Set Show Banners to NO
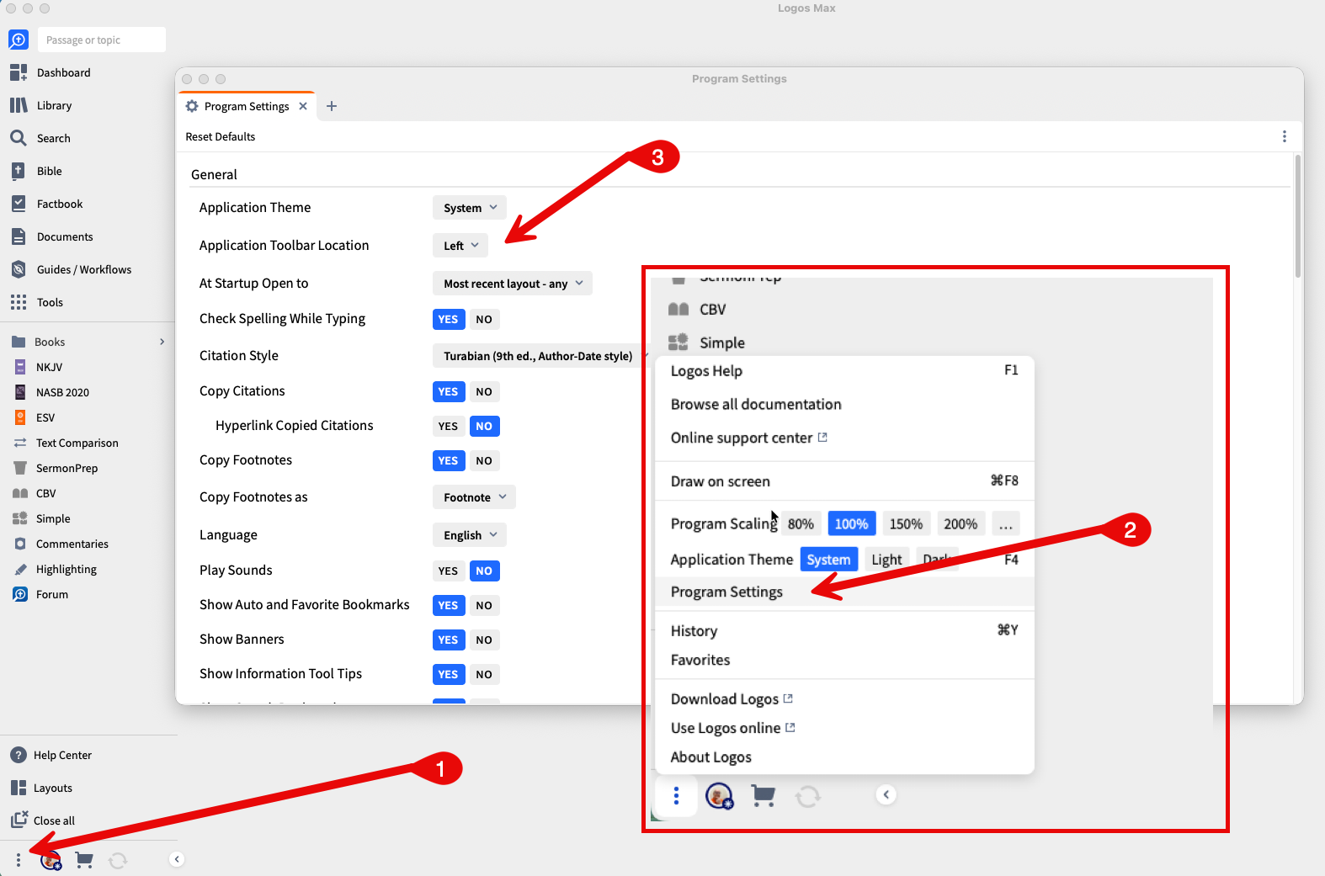The width and height of the screenshot is (1325, 876). [484, 640]
